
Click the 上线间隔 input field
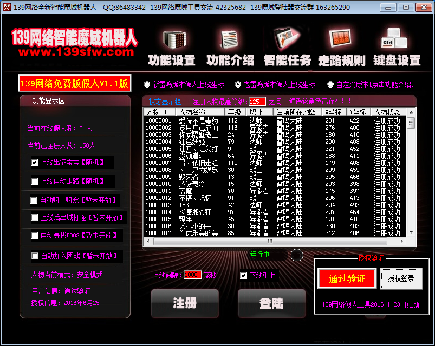(x=193, y=275)
